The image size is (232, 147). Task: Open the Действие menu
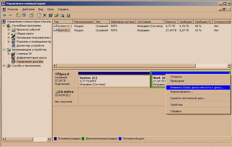28,9
